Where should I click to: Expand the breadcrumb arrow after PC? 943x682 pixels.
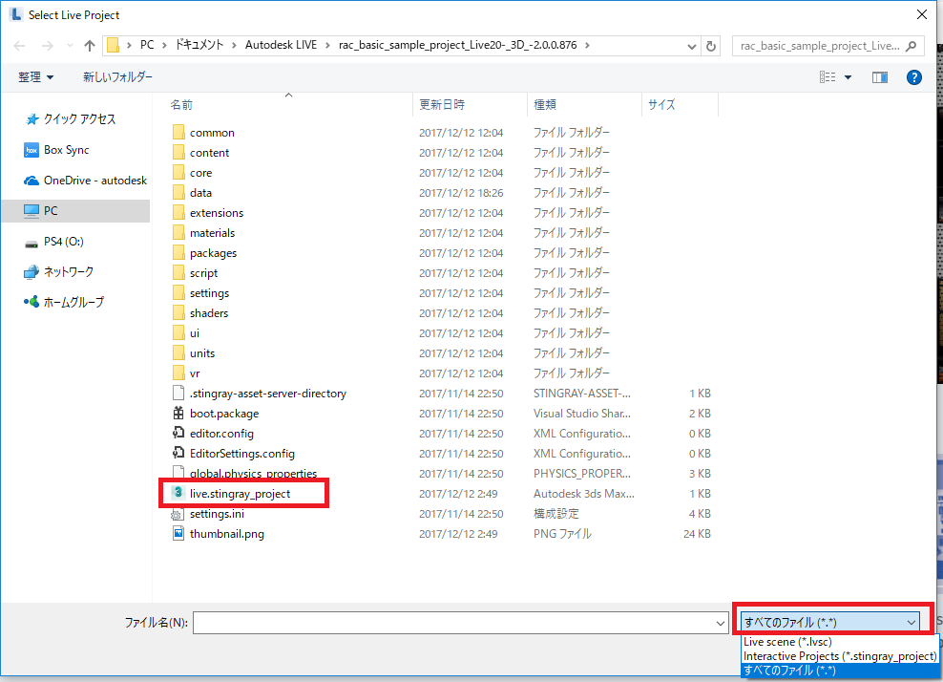pos(163,45)
